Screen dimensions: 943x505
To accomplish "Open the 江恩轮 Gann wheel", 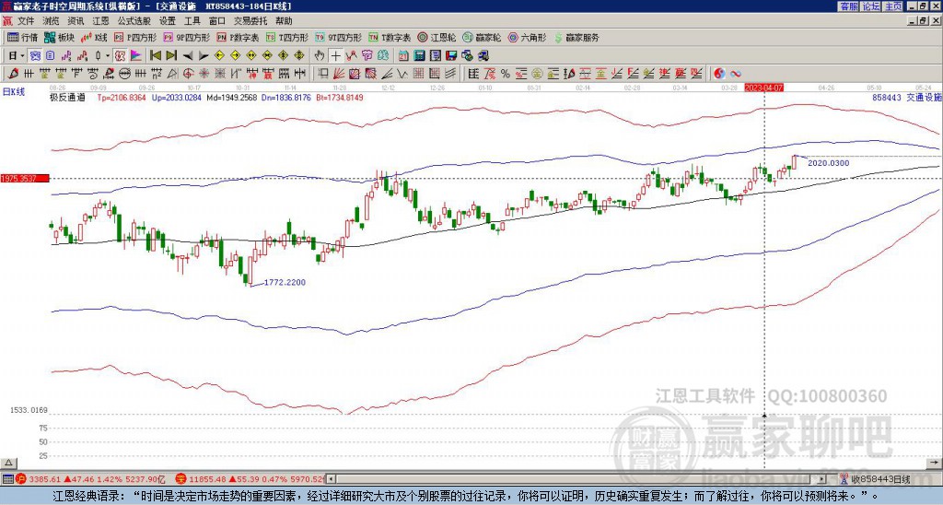I will (437, 37).
